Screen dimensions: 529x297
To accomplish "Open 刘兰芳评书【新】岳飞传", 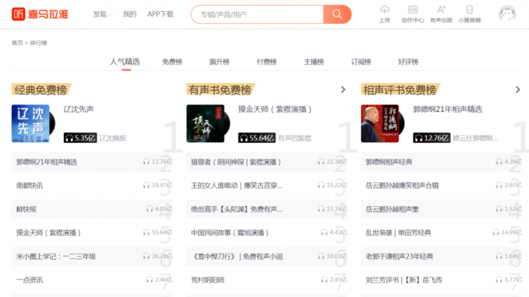I will tap(404, 279).
